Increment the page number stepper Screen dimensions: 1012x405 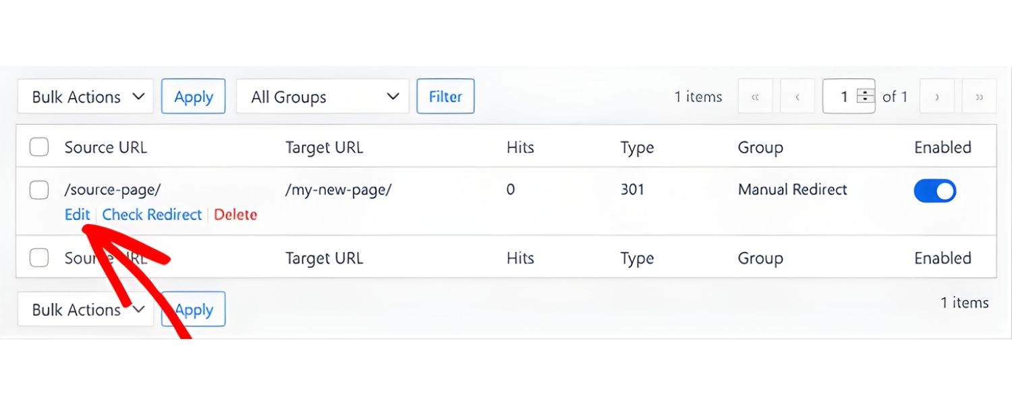coord(865,92)
